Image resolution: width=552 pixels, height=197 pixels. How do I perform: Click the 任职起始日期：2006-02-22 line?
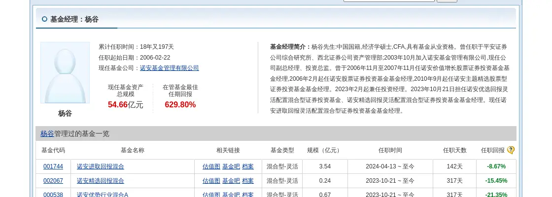click(135, 58)
